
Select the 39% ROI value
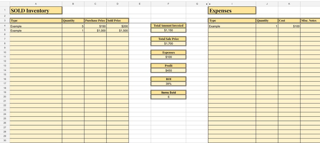pyautogui.click(x=168, y=84)
